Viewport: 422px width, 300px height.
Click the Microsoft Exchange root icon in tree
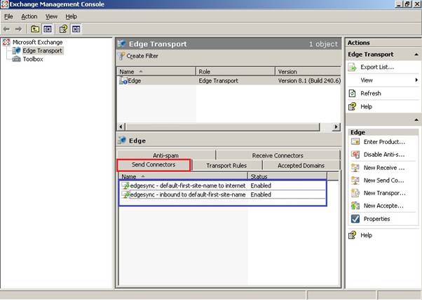6,42
